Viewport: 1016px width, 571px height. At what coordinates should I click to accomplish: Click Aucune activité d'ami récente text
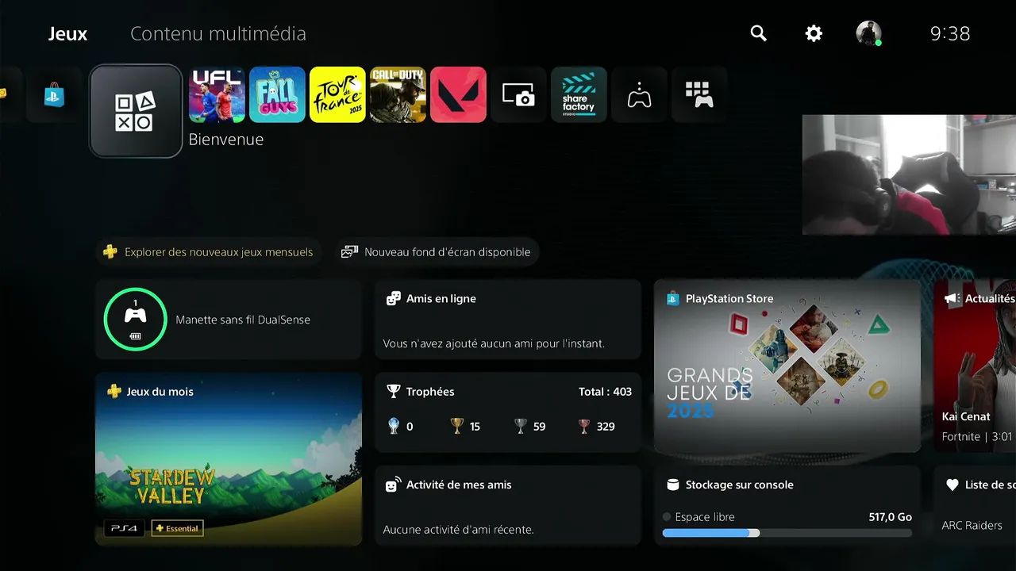459,530
